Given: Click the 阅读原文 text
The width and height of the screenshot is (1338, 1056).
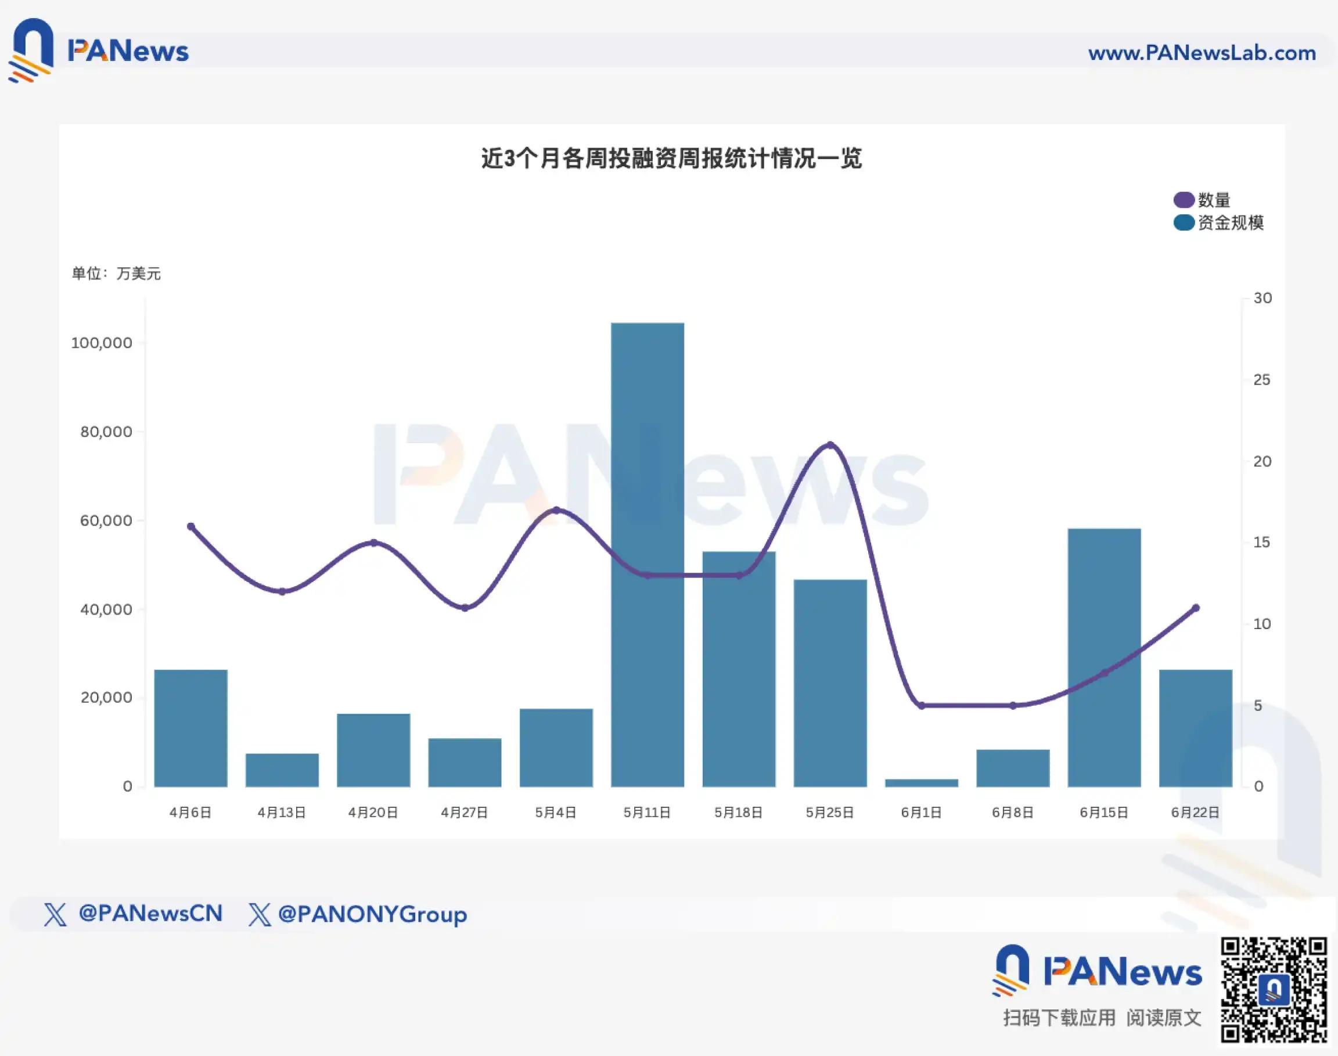Looking at the screenshot, I should (x=1164, y=1018).
